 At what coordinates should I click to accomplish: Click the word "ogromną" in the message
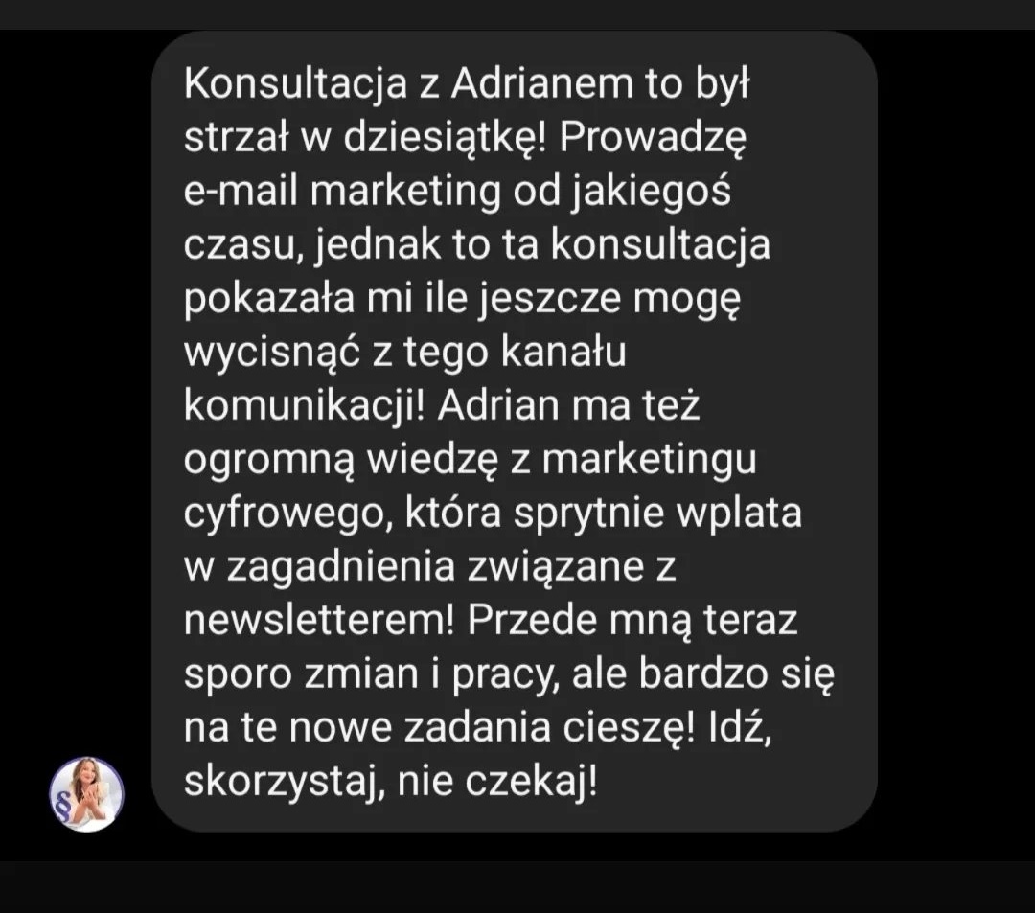(x=269, y=461)
